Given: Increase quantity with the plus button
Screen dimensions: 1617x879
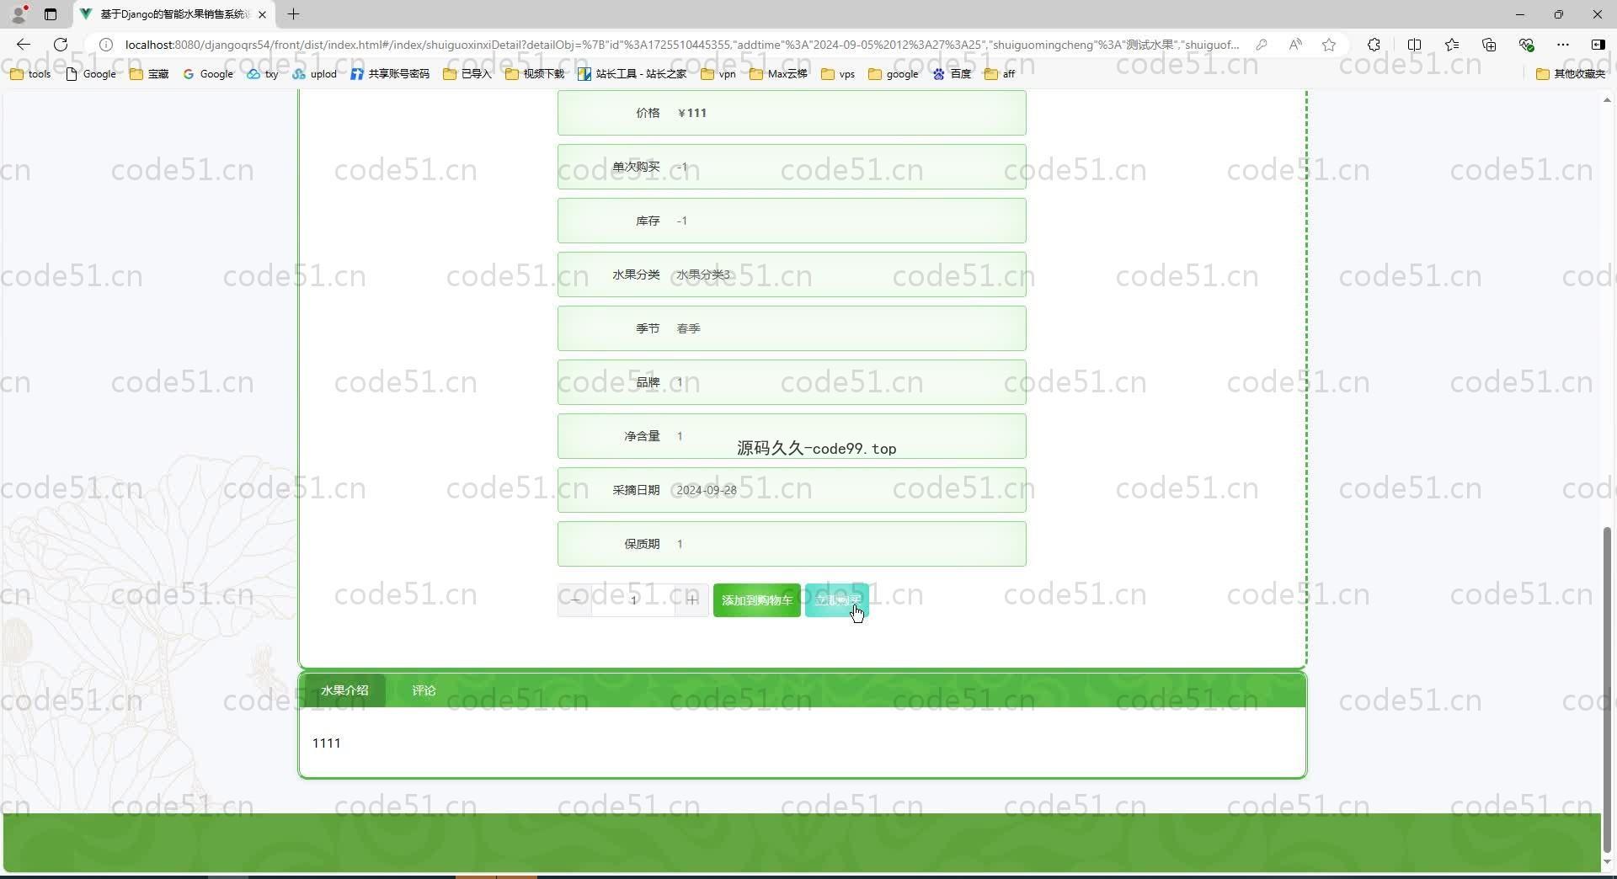Looking at the screenshot, I should pos(692,599).
